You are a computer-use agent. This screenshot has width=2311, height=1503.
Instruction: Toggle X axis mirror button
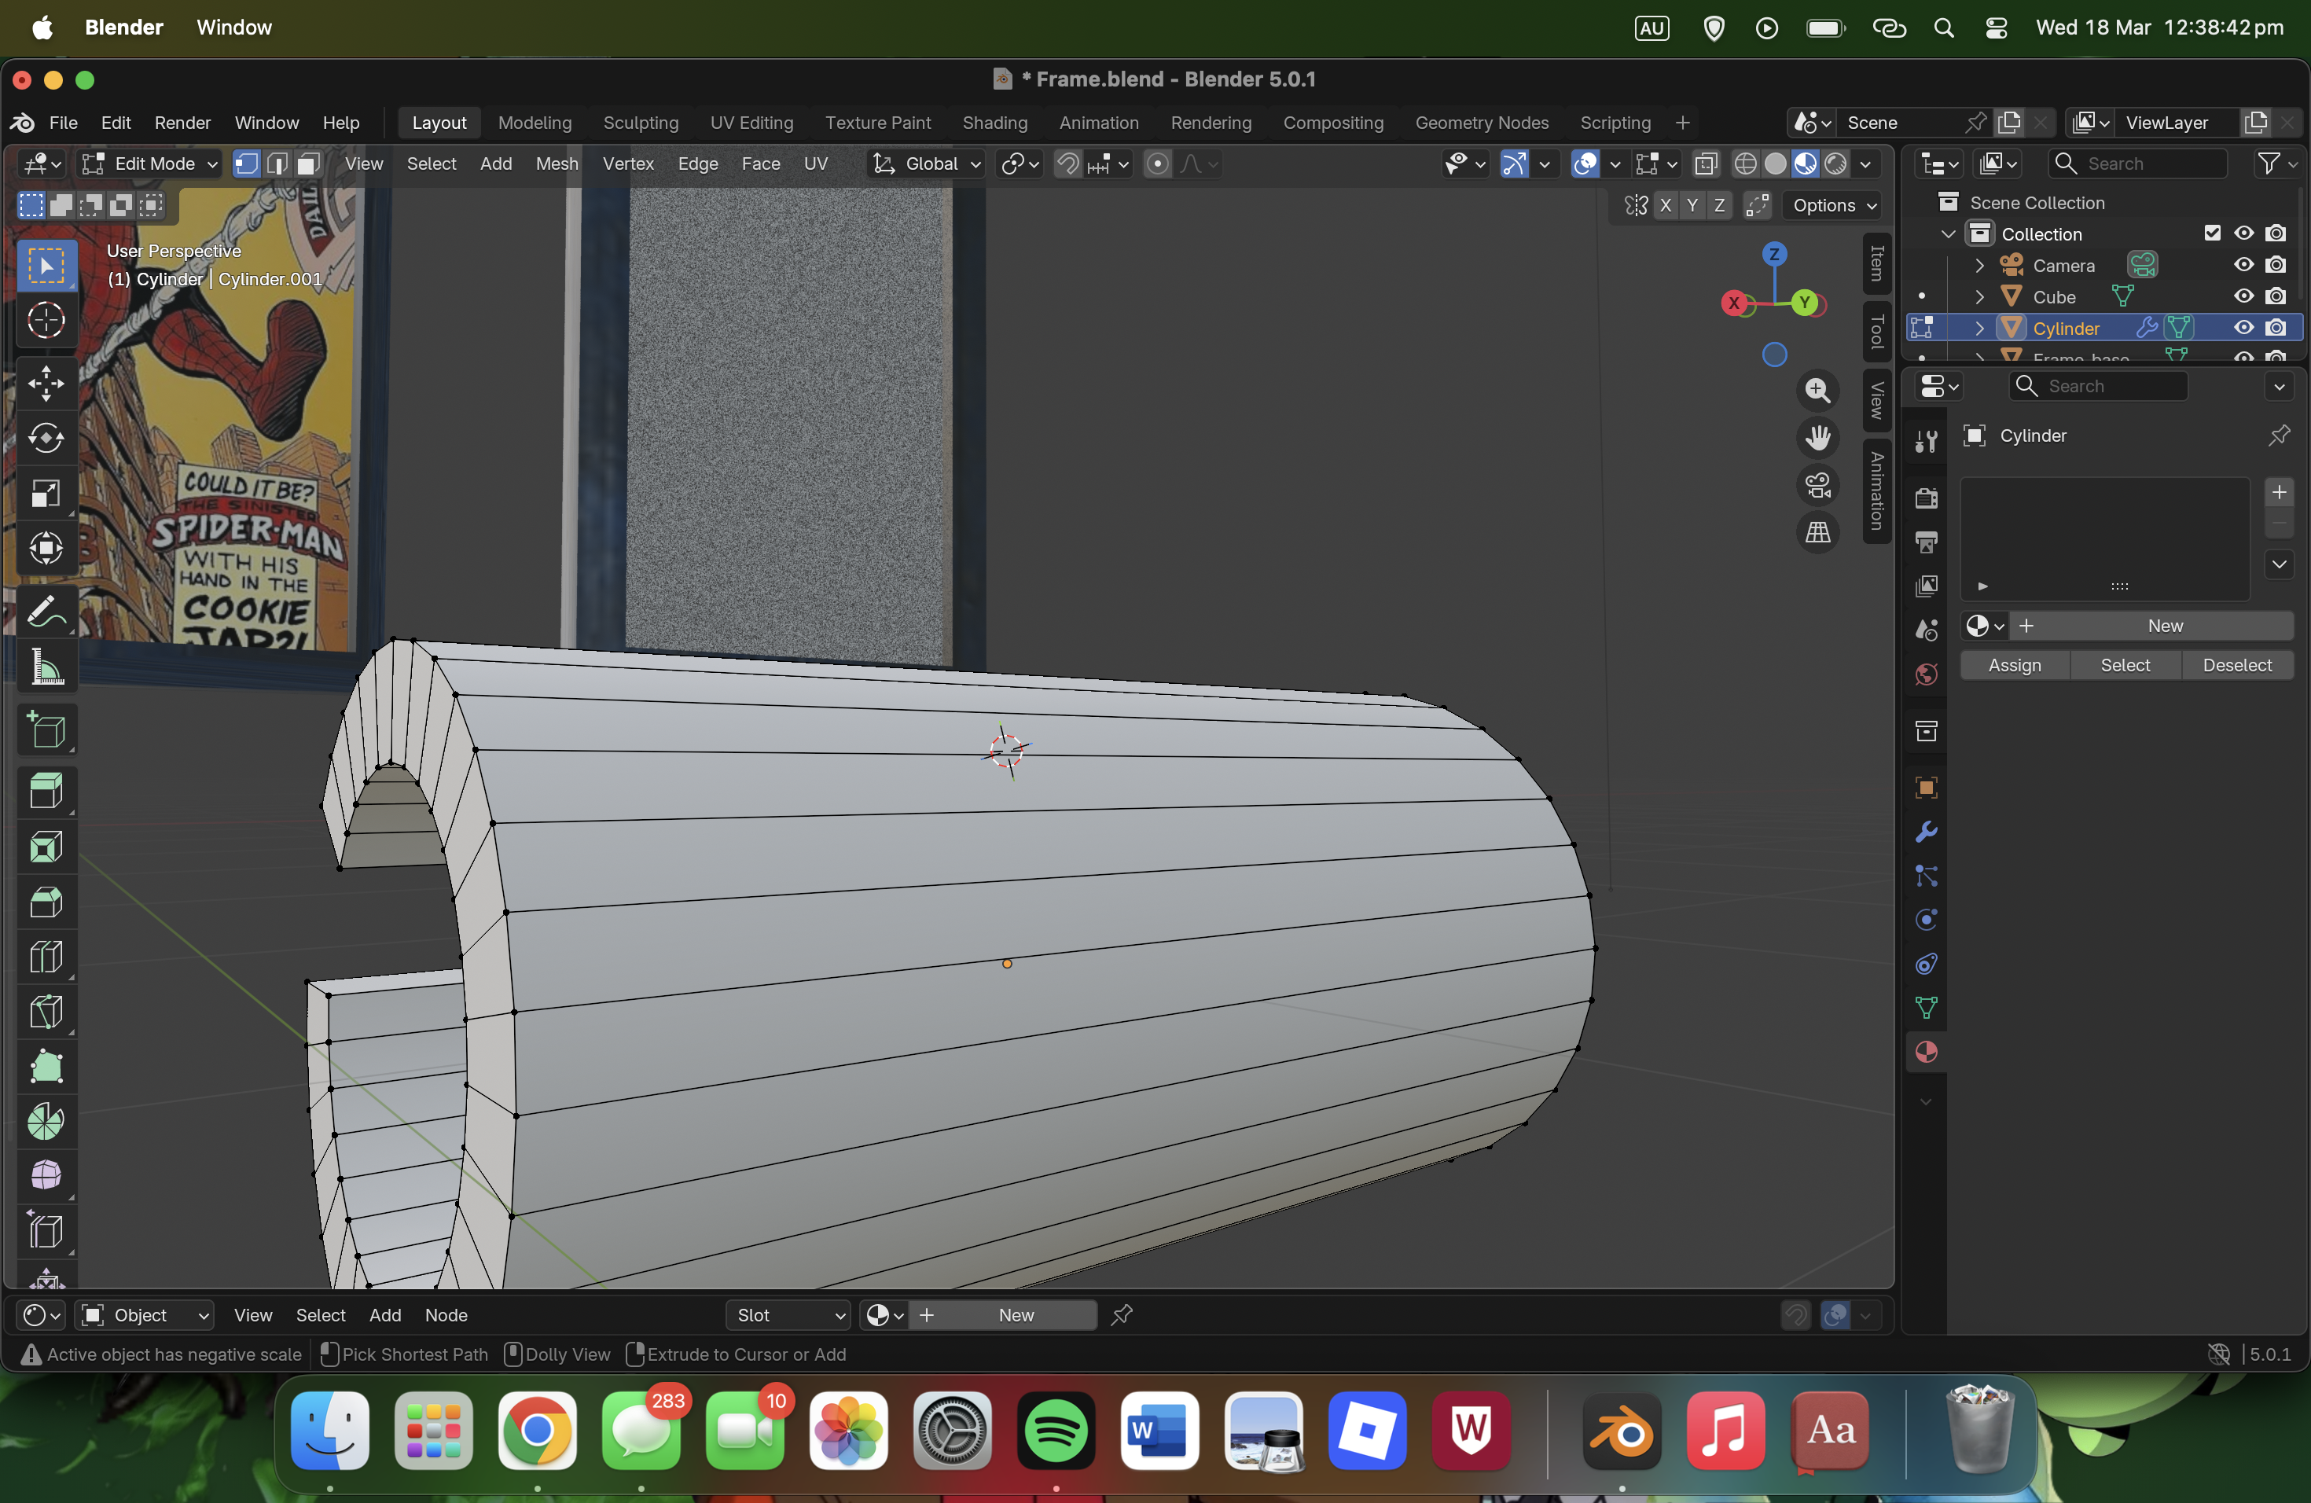(x=1666, y=205)
